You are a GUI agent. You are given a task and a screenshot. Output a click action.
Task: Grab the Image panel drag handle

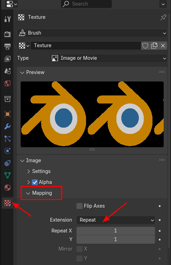pos(162,160)
